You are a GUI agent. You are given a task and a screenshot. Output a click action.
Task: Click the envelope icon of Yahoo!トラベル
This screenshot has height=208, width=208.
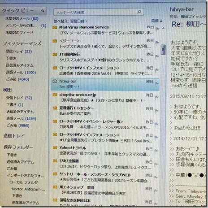pyautogui.click(x=55, y=148)
